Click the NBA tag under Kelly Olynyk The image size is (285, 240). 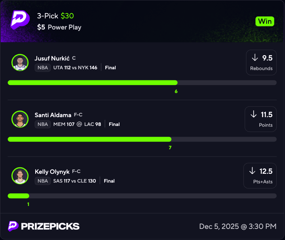pos(43,181)
